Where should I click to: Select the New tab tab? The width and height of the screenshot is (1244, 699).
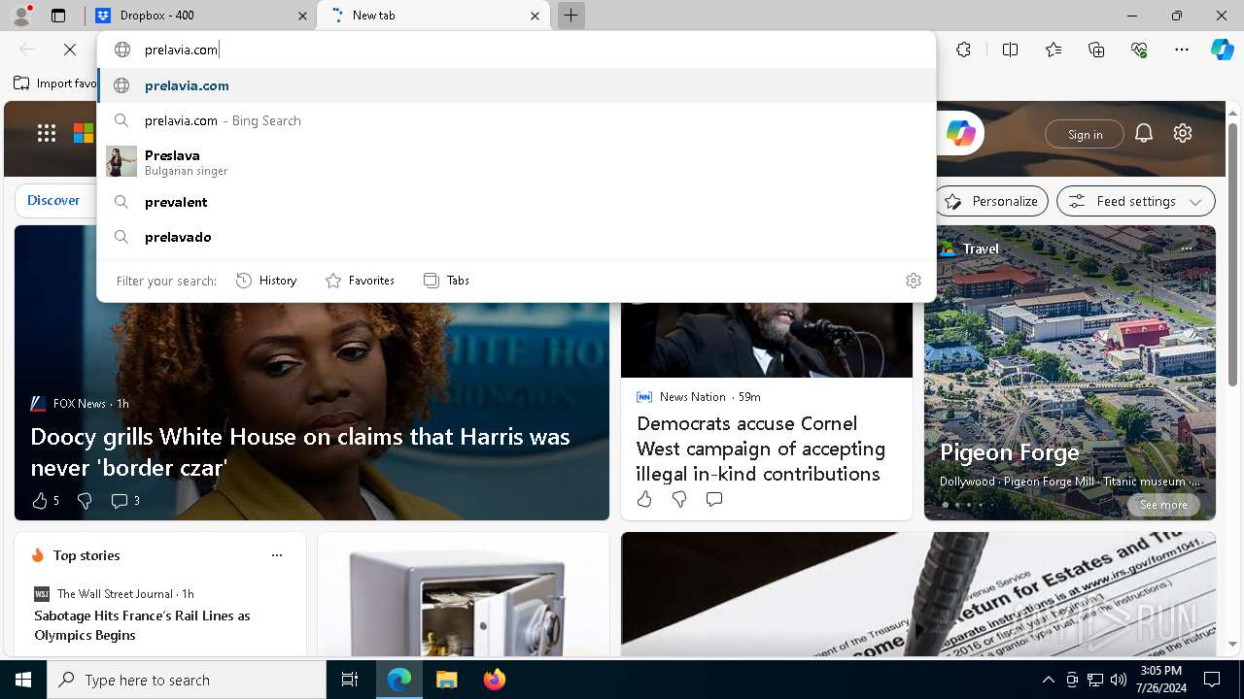tap(433, 16)
